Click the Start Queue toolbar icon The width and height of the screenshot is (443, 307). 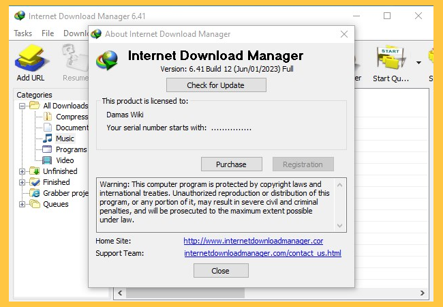[391, 58]
